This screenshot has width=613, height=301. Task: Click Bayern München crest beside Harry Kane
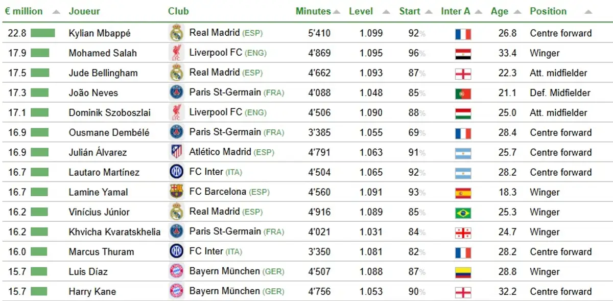coord(176,291)
